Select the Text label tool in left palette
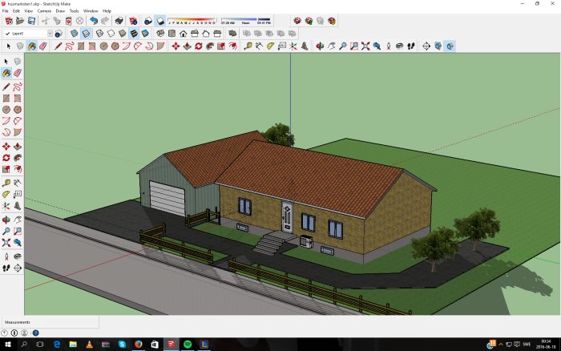The image size is (561, 351). [18, 194]
